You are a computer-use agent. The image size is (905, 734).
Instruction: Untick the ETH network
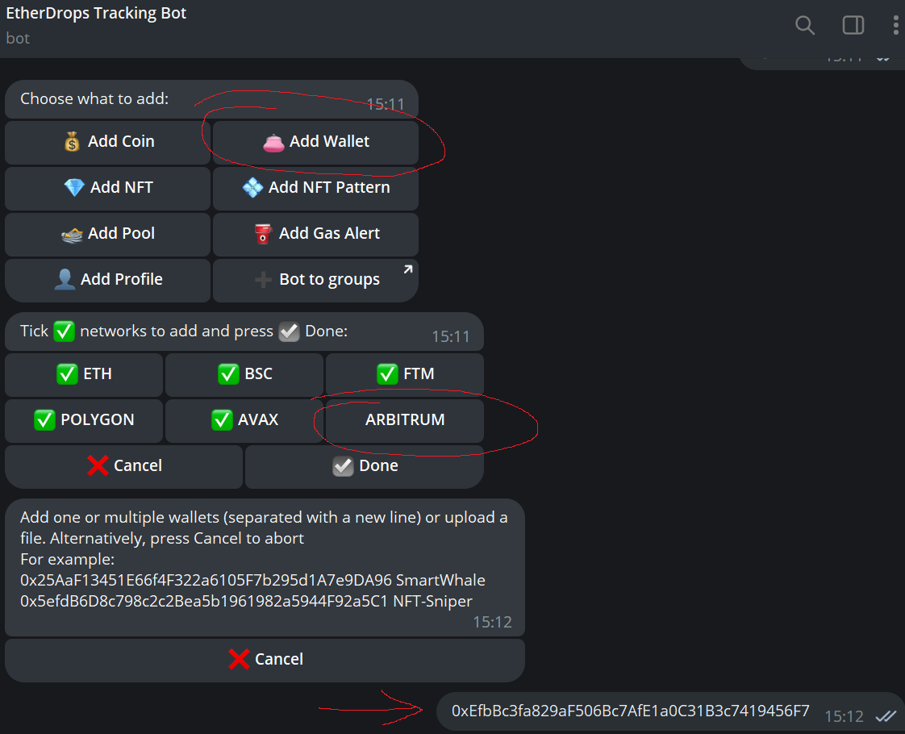(x=84, y=374)
